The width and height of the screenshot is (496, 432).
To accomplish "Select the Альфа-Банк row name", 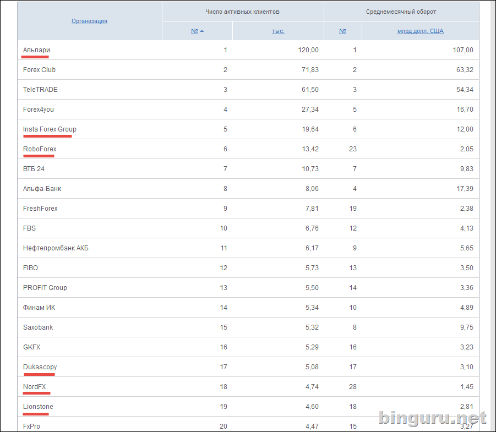I will [x=42, y=189].
